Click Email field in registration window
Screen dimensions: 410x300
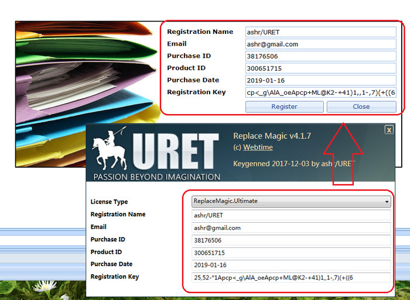[x=320, y=44]
